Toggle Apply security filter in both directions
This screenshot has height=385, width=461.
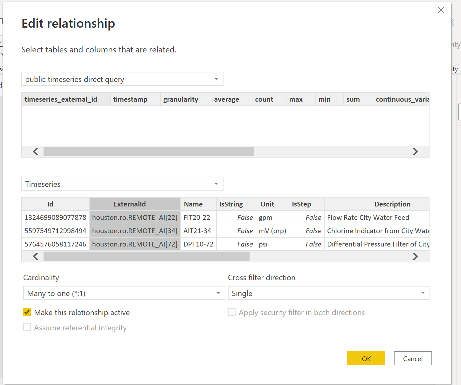pos(232,312)
